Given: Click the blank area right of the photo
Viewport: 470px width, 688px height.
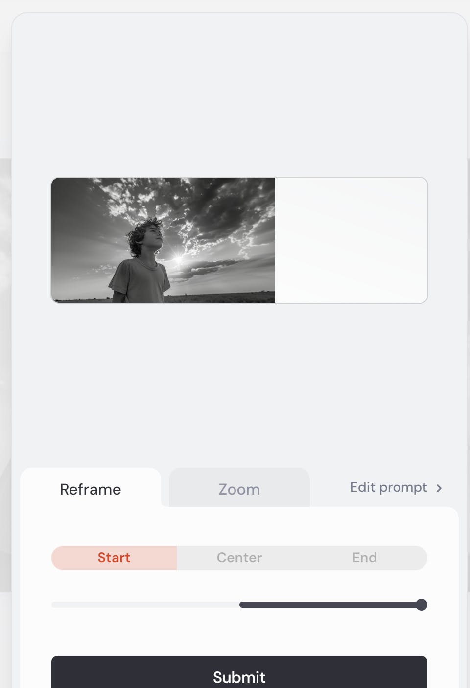Looking at the screenshot, I should [351, 240].
